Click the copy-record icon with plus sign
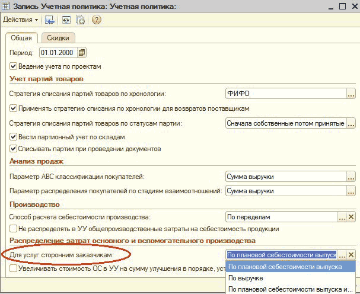This screenshot has height=294, width=360. point(80,20)
